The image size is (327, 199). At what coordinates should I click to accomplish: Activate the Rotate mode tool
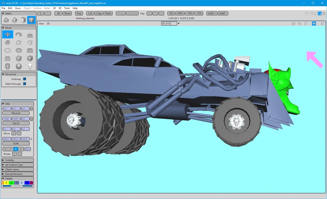point(18,34)
